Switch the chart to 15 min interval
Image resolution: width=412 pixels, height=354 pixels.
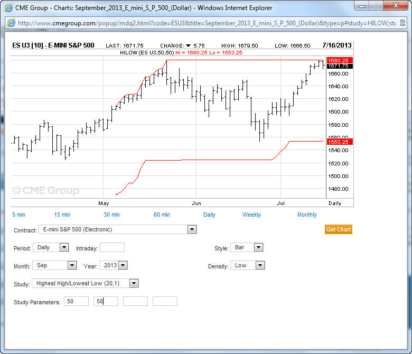62,215
